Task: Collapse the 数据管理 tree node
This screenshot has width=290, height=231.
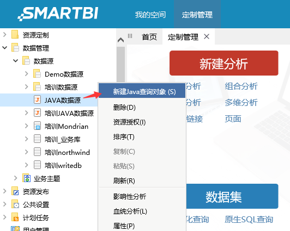Action: (4, 48)
